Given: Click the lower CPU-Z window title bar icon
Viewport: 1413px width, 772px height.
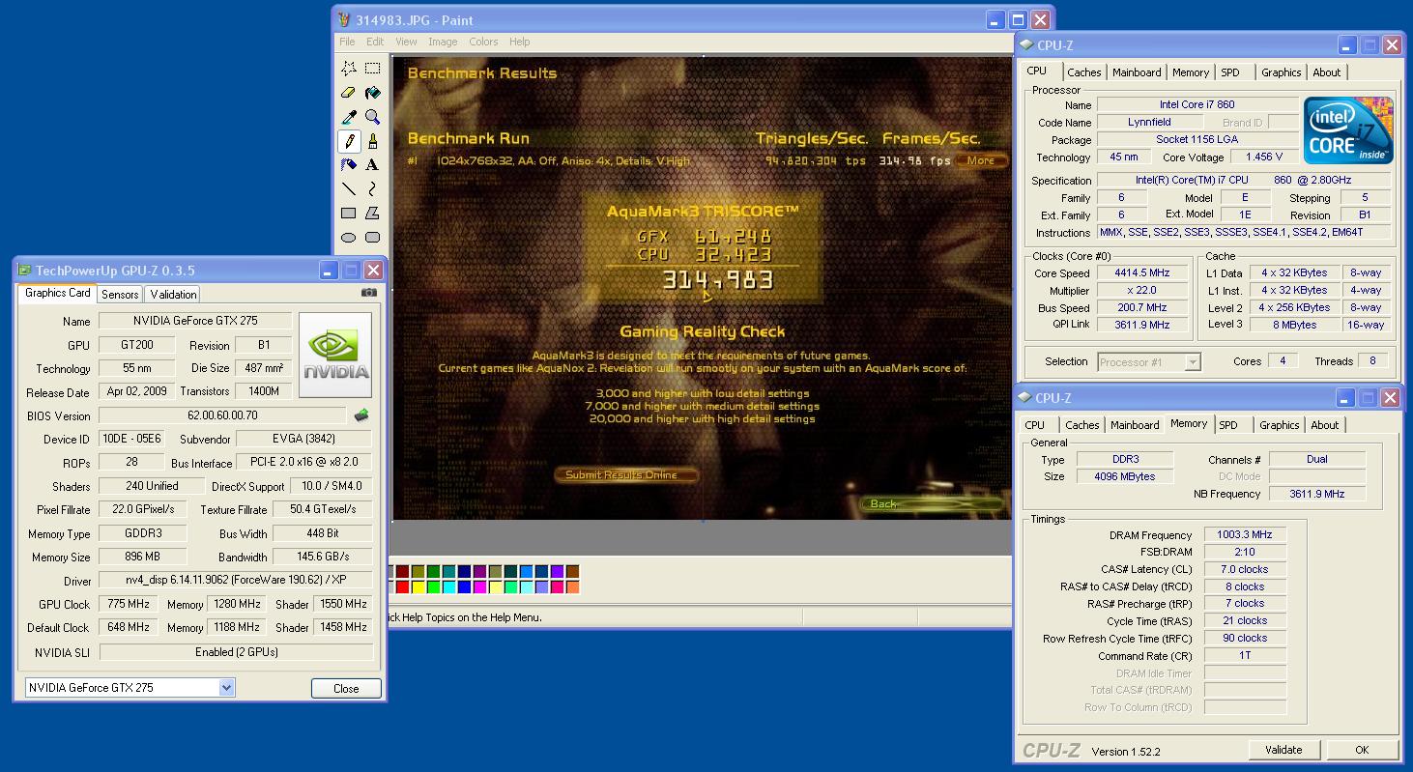Looking at the screenshot, I should coord(1024,397).
